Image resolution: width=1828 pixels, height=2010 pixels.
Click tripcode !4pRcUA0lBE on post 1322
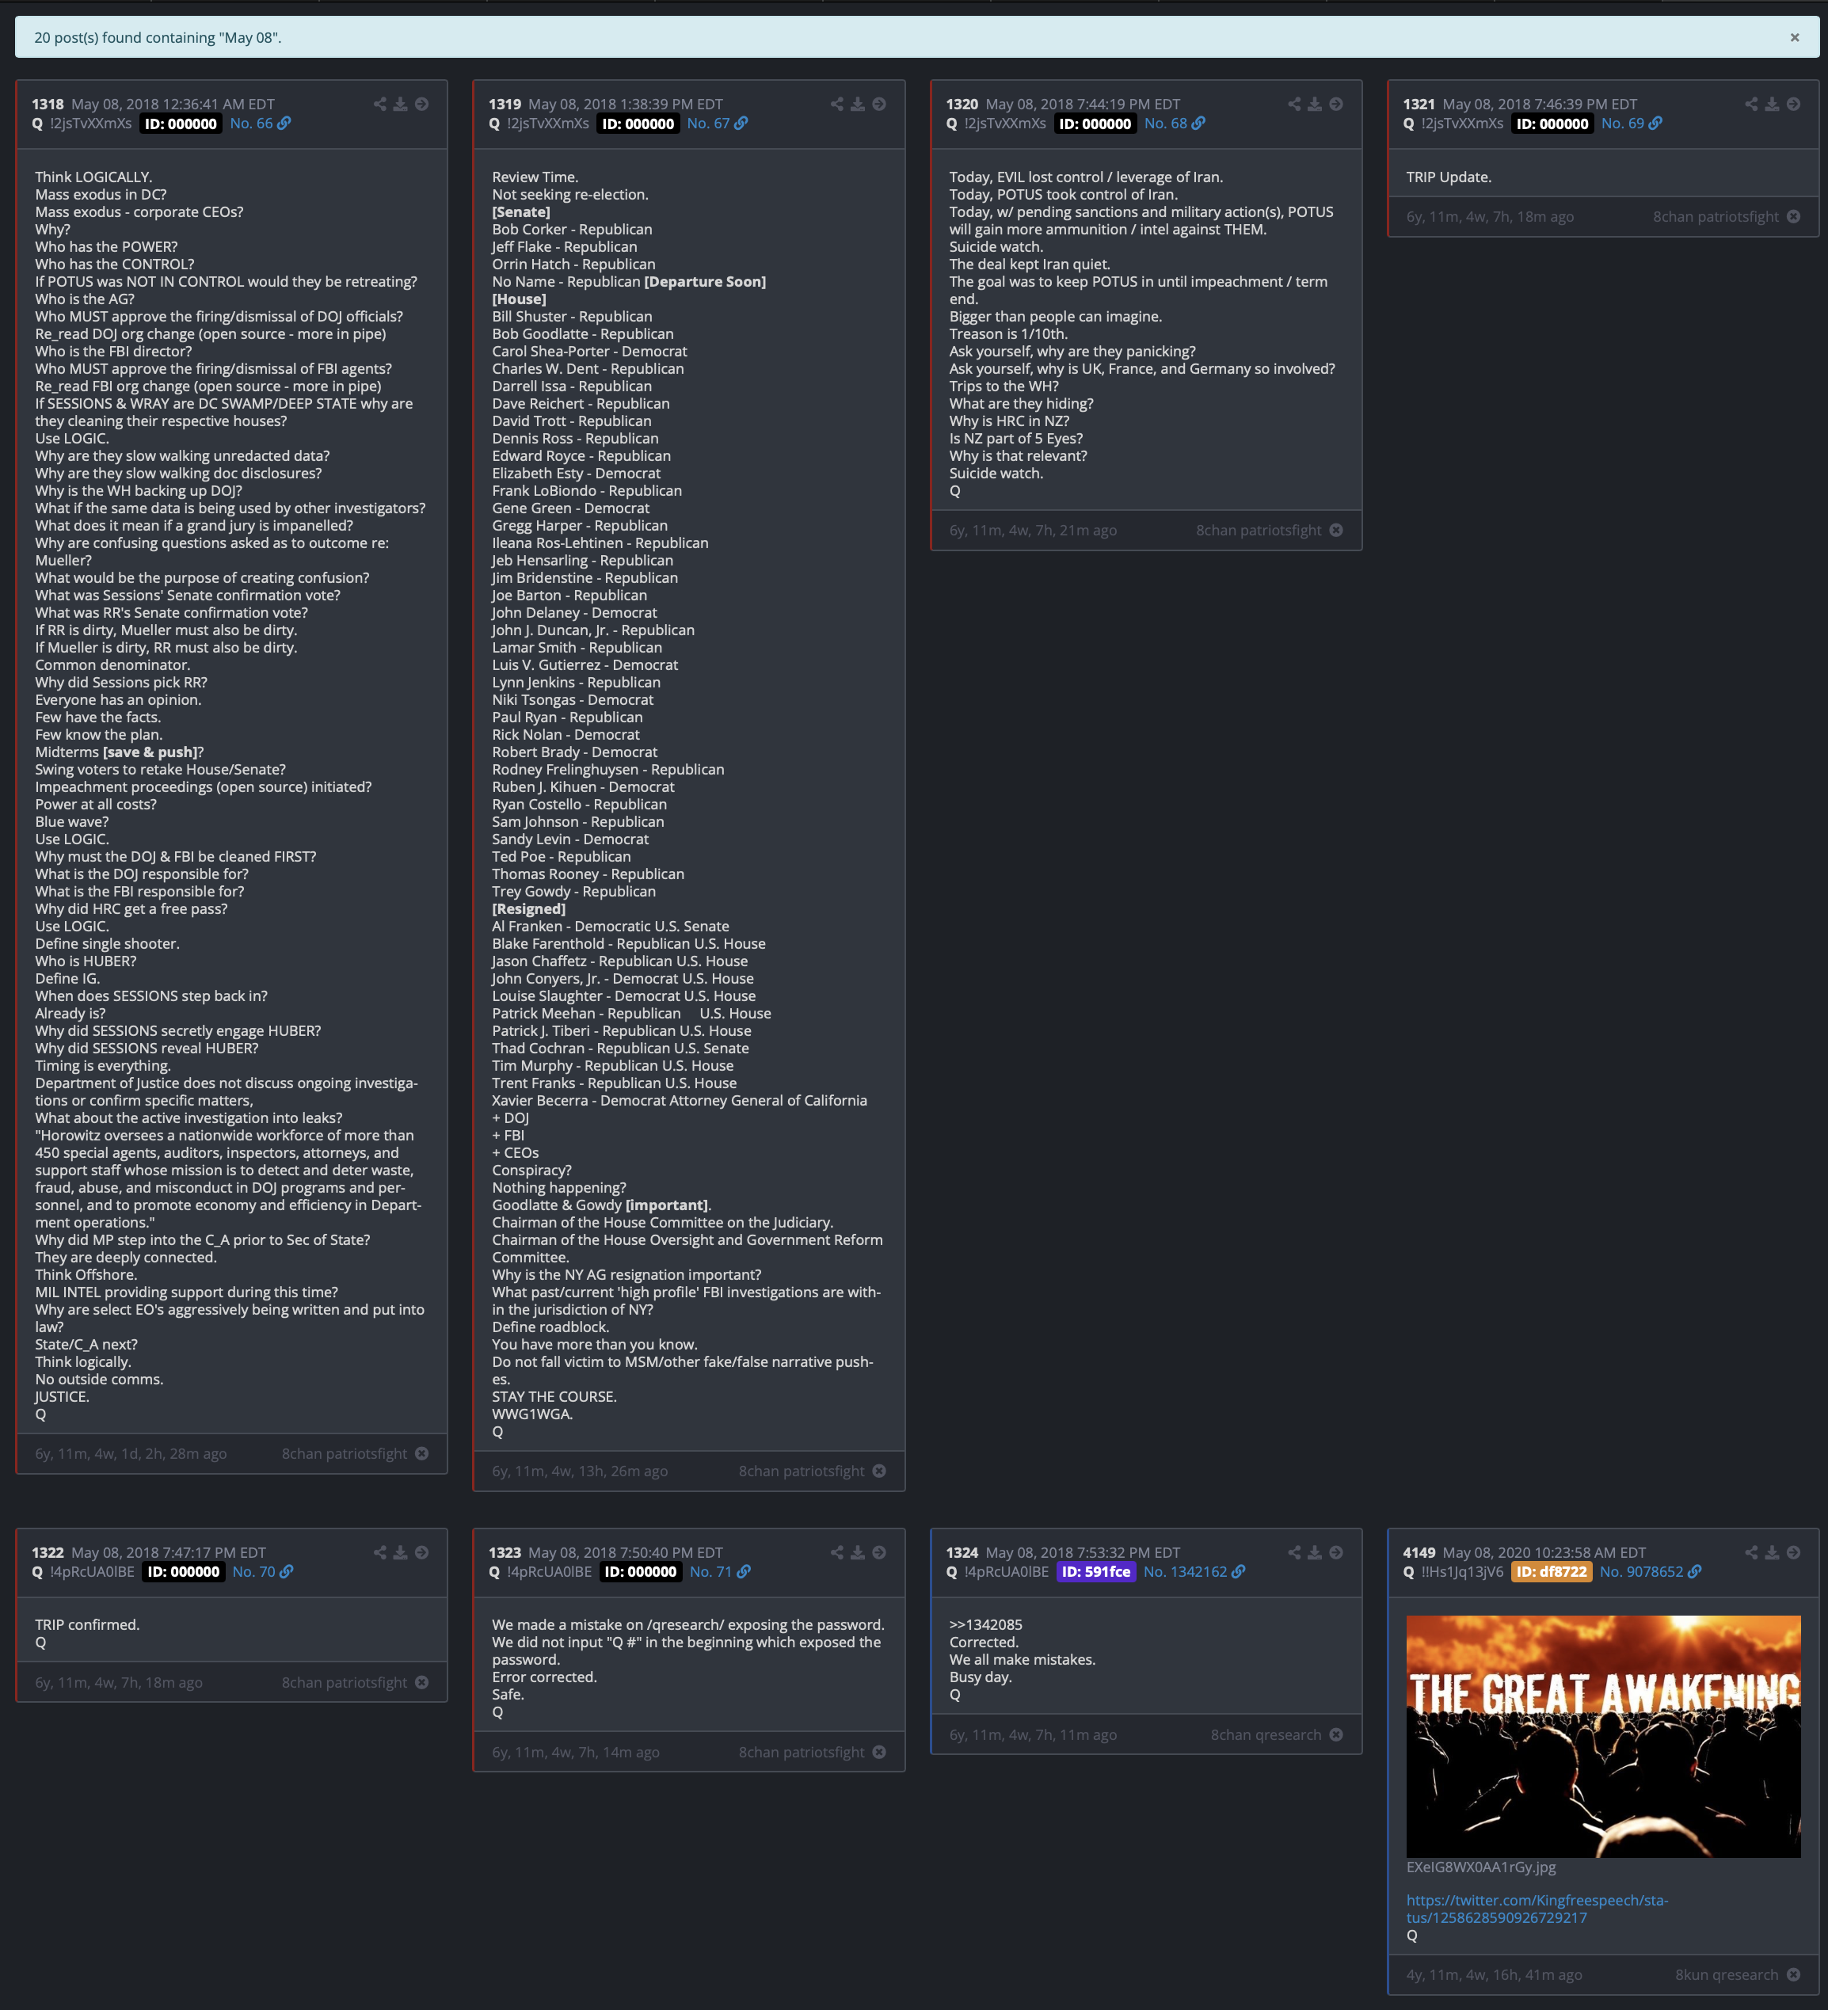(92, 1571)
